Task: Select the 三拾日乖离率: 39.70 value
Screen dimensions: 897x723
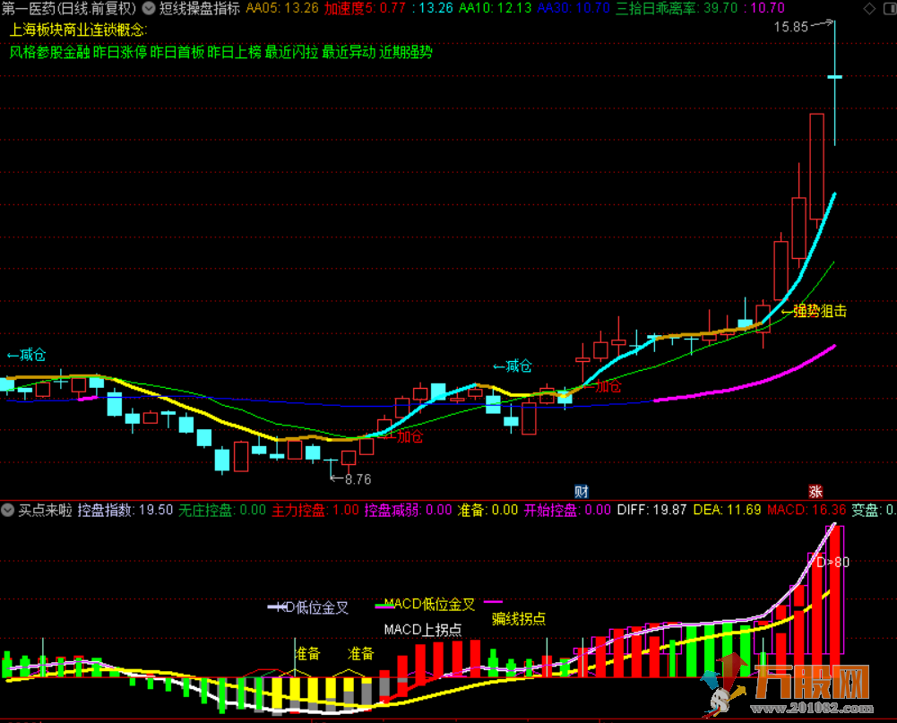Action: click(x=677, y=8)
